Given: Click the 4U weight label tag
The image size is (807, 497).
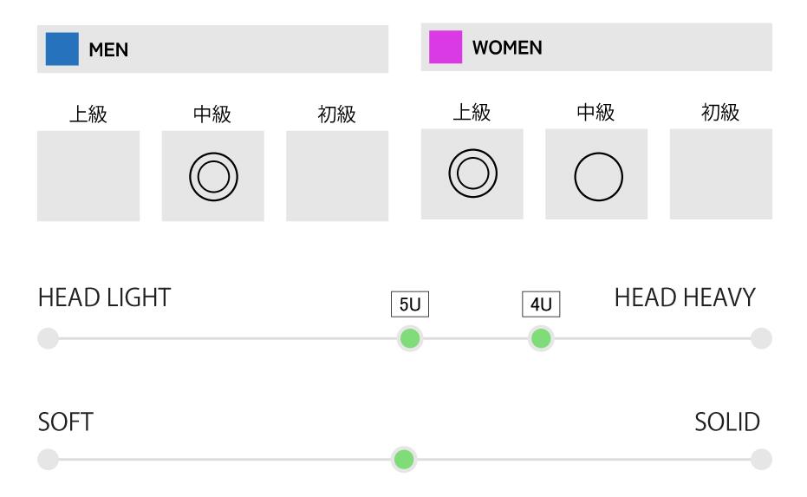Looking at the screenshot, I should 541,305.
